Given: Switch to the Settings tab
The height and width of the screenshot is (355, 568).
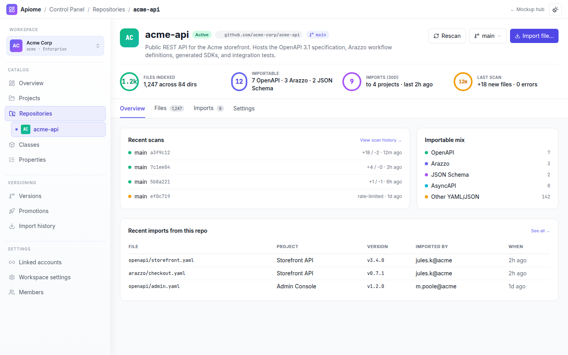Looking at the screenshot, I should pos(244,108).
